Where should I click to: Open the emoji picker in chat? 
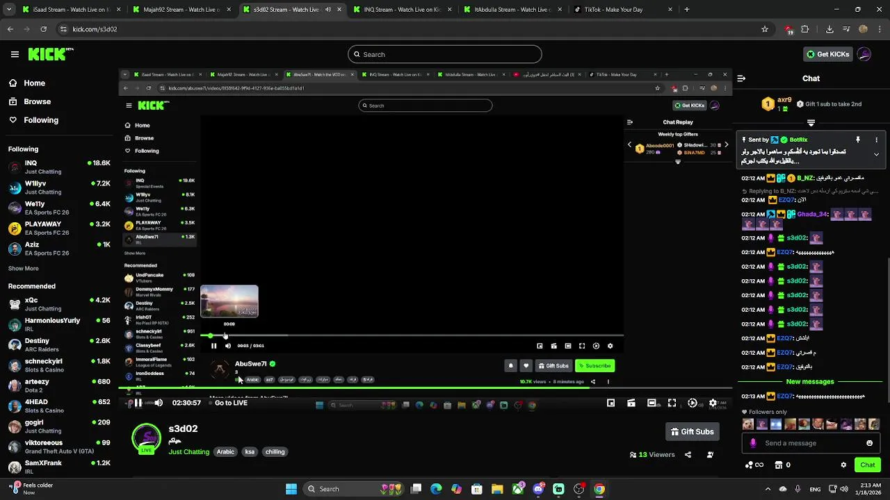click(869, 443)
